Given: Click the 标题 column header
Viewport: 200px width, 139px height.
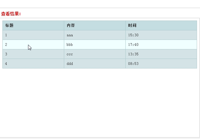Looking at the screenshot, I should click(33, 25).
